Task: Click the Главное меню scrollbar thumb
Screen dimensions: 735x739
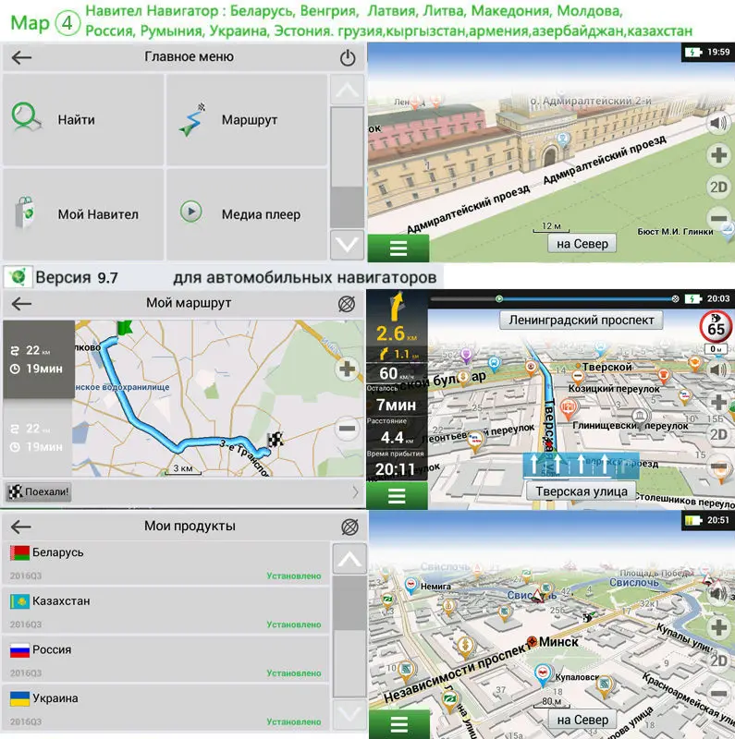Action: click(x=348, y=147)
